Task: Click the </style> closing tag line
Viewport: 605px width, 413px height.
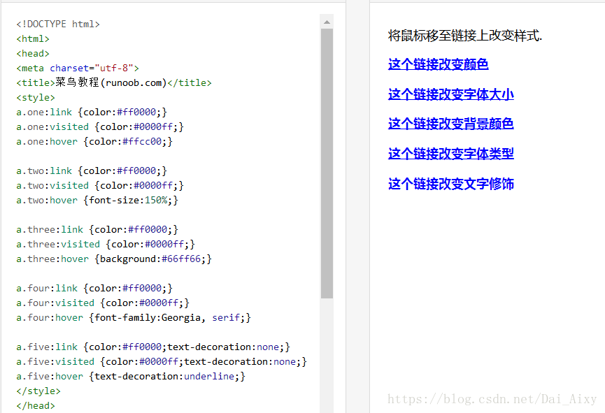Action: [38, 391]
